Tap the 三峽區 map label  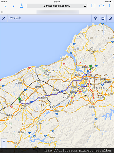[56, 111]
